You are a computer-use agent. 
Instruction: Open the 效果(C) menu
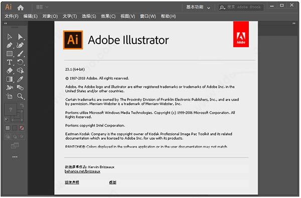click(x=108, y=17)
